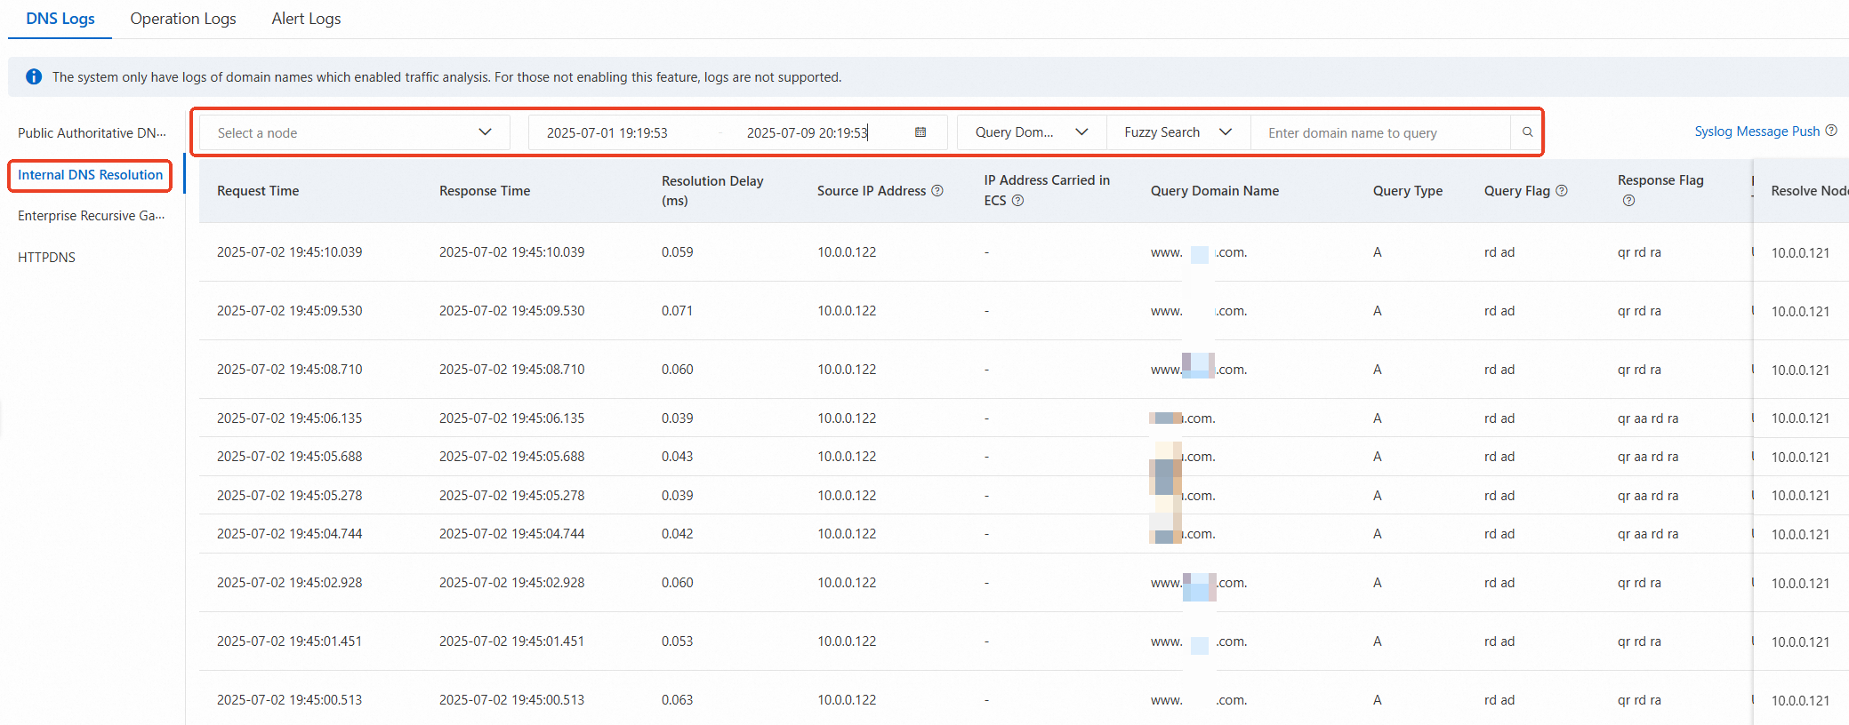Click the Query Flag help icon
The image size is (1849, 725).
(x=1562, y=191)
